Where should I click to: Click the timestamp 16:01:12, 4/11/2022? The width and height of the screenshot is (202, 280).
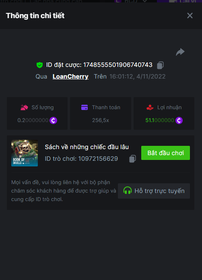coord(138,77)
